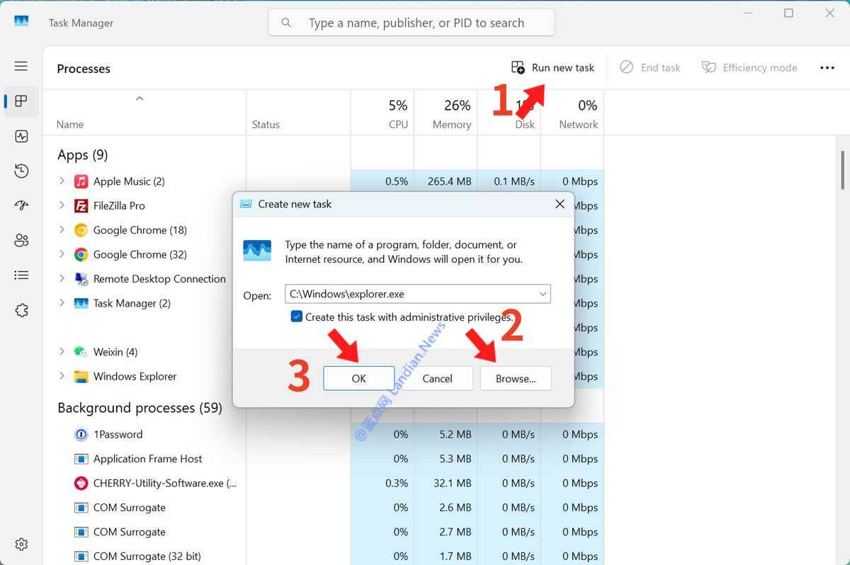Click Run new task in toolbar

[553, 67]
